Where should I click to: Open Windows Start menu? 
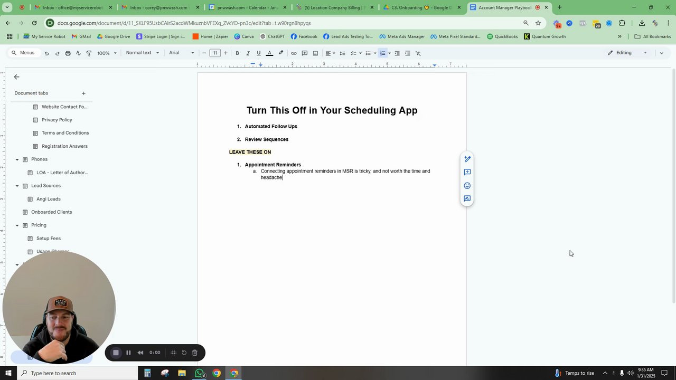(8, 373)
